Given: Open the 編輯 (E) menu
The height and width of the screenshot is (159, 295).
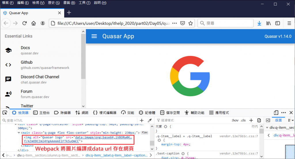Looking at the screenshot, I should (23, 3).
